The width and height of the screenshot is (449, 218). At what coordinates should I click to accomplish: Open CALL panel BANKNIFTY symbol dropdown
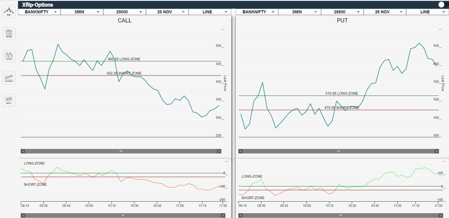(39, 12)
